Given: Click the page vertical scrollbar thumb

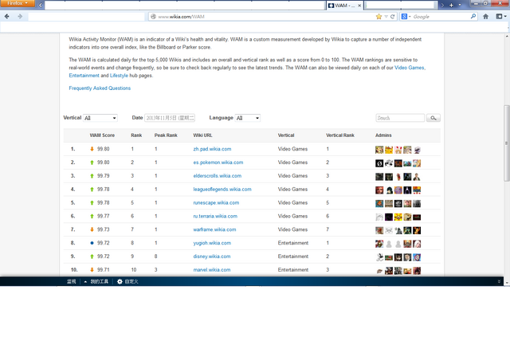Looking at the screenshot, I should coord(507,143).
